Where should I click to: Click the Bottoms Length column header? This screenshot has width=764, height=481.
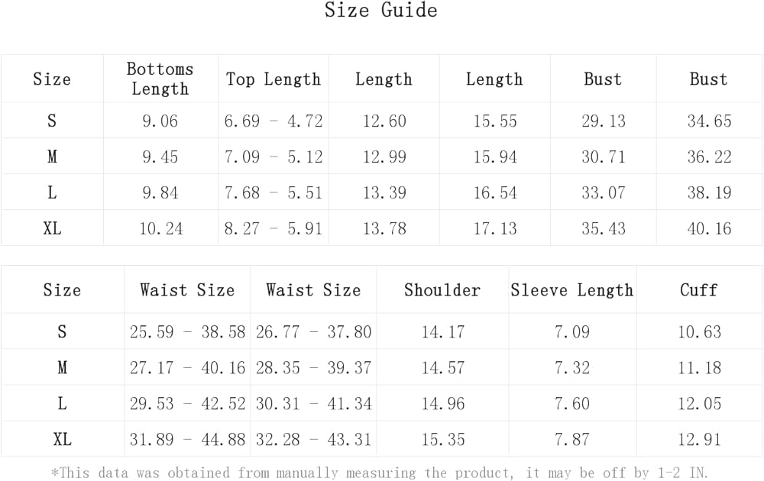tap(160, 79)
